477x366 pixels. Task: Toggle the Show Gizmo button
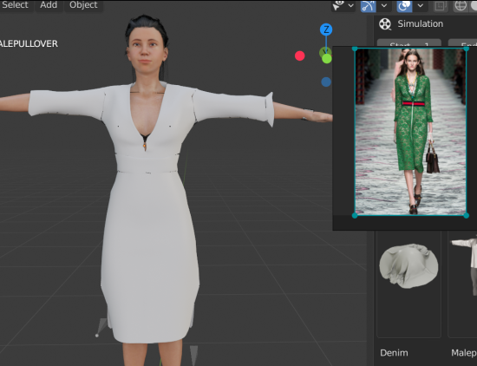[x=368, y=5]
